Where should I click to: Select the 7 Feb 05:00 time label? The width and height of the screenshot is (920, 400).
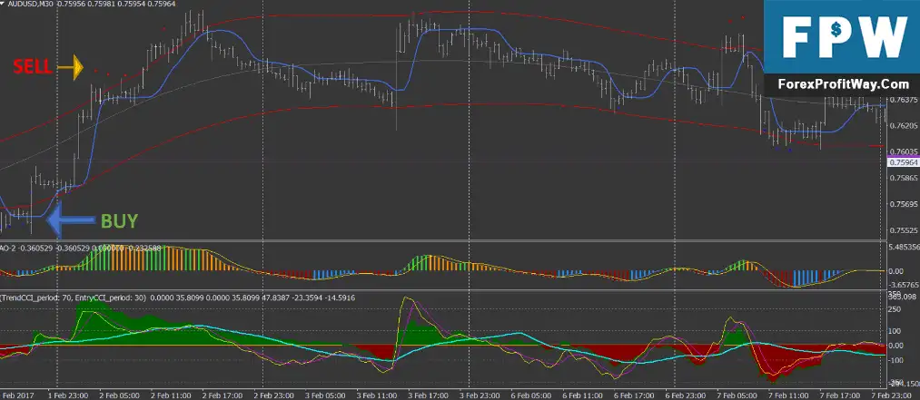click(738, 395)
